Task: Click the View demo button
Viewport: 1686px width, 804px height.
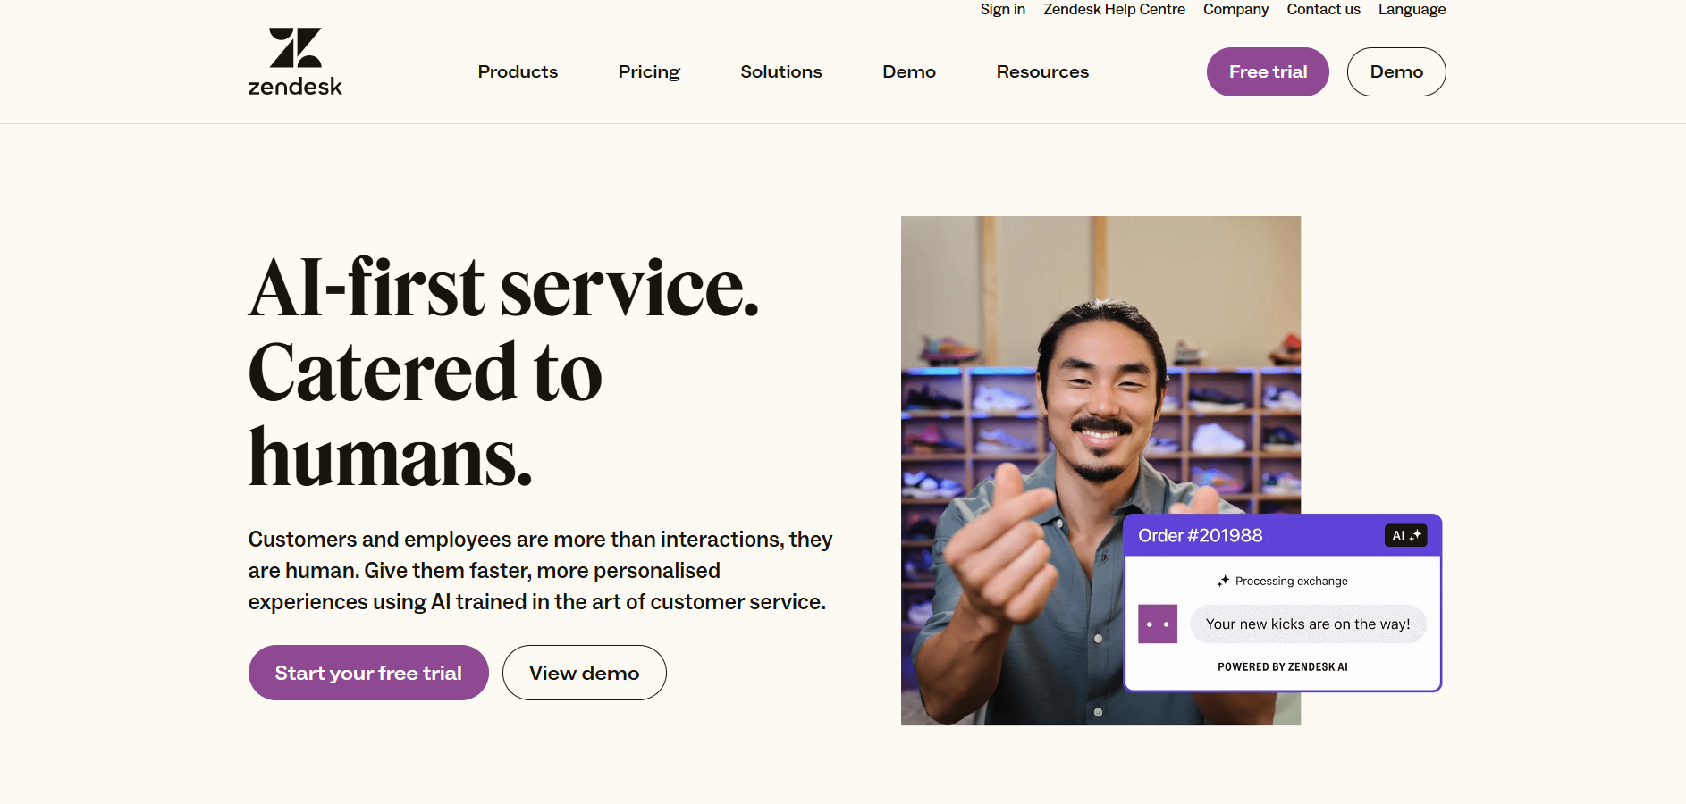Action: pos(584,673)
